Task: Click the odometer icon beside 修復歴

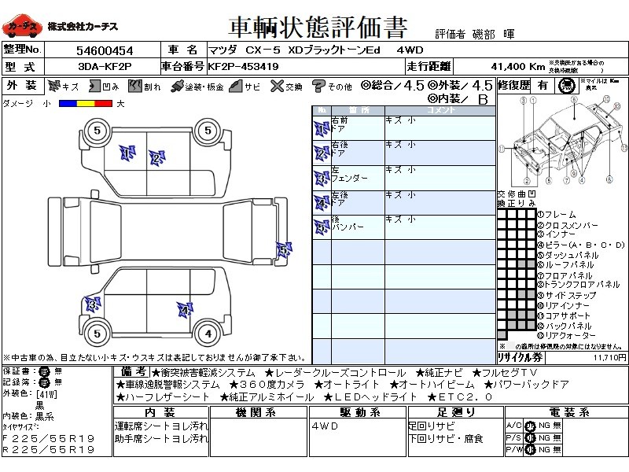Action: [x=567, y=86]
